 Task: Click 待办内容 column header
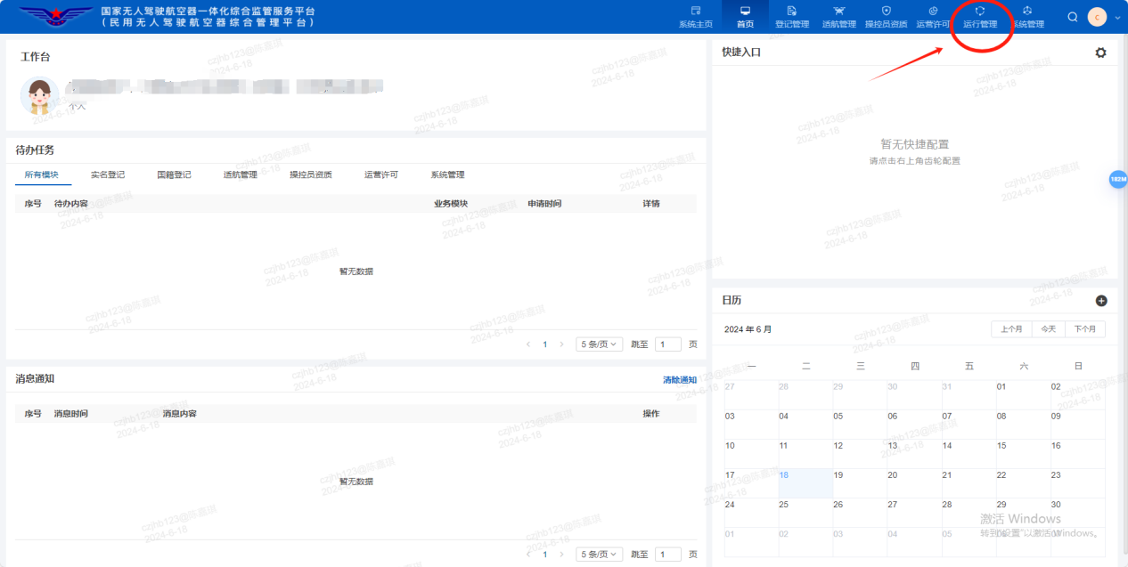[x=71, y=204]
